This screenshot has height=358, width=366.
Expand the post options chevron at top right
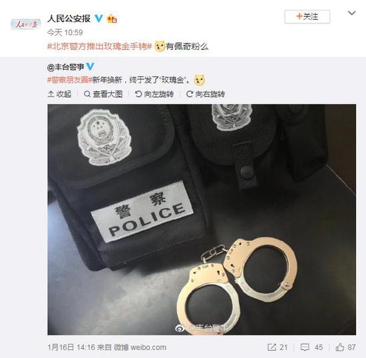point(352,13)
